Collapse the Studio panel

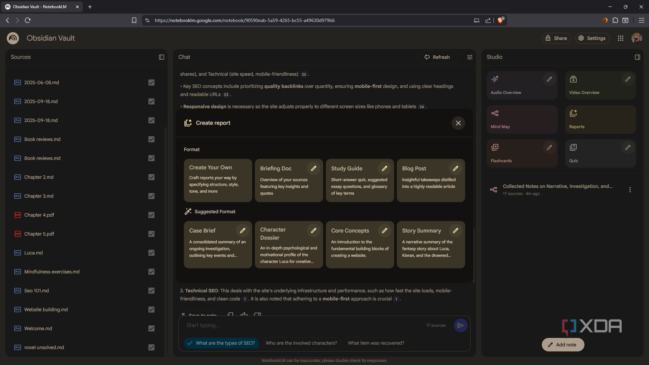(x=637, y=57)
